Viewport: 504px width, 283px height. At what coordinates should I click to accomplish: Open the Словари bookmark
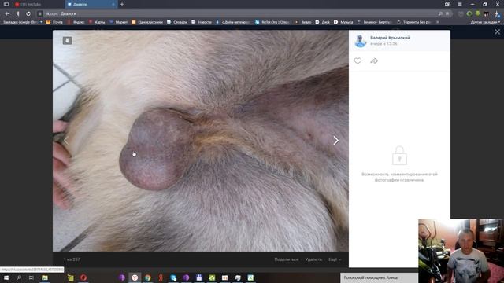click(177, 22)
